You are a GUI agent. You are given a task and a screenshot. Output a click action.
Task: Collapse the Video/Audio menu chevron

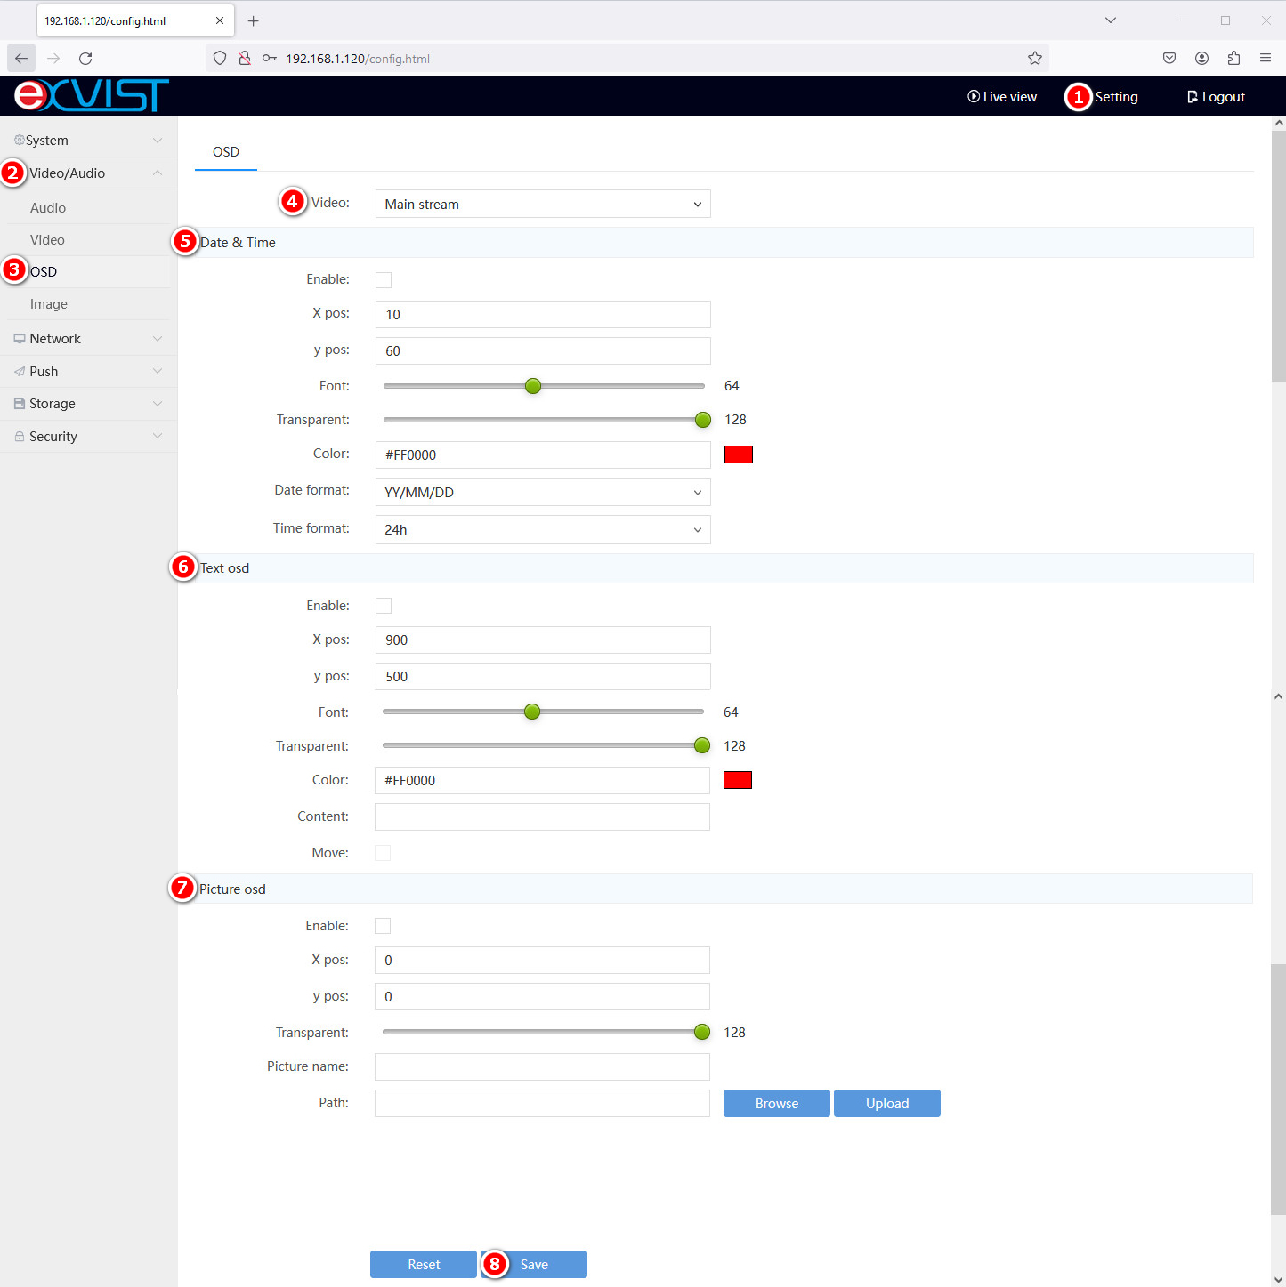pyautogui.click(x=158, y=173)
